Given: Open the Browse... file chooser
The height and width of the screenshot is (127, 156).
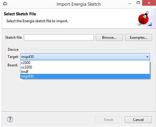Looking at the screenshot, I should click(109, 37).
